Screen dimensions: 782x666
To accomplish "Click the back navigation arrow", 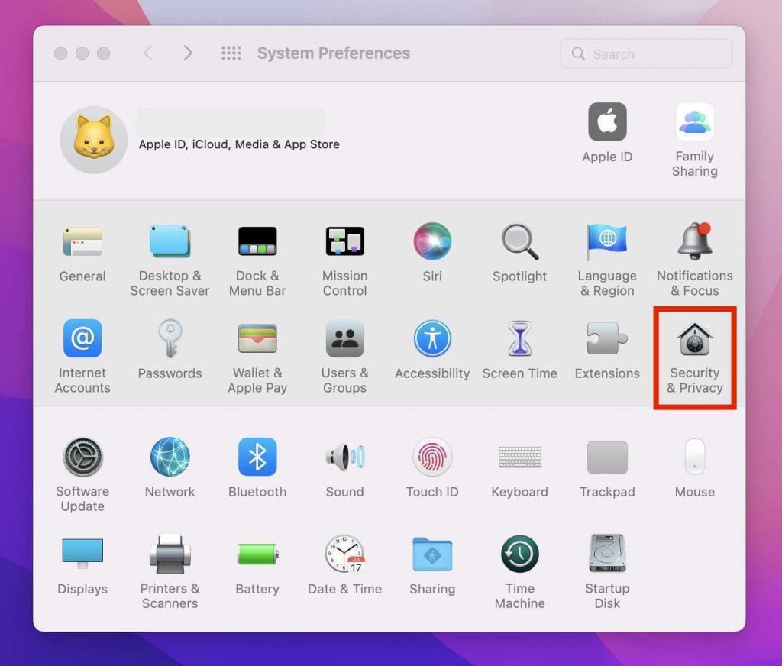I will (x=148, y=53).
